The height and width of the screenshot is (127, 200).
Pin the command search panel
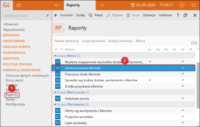point(47,15)
